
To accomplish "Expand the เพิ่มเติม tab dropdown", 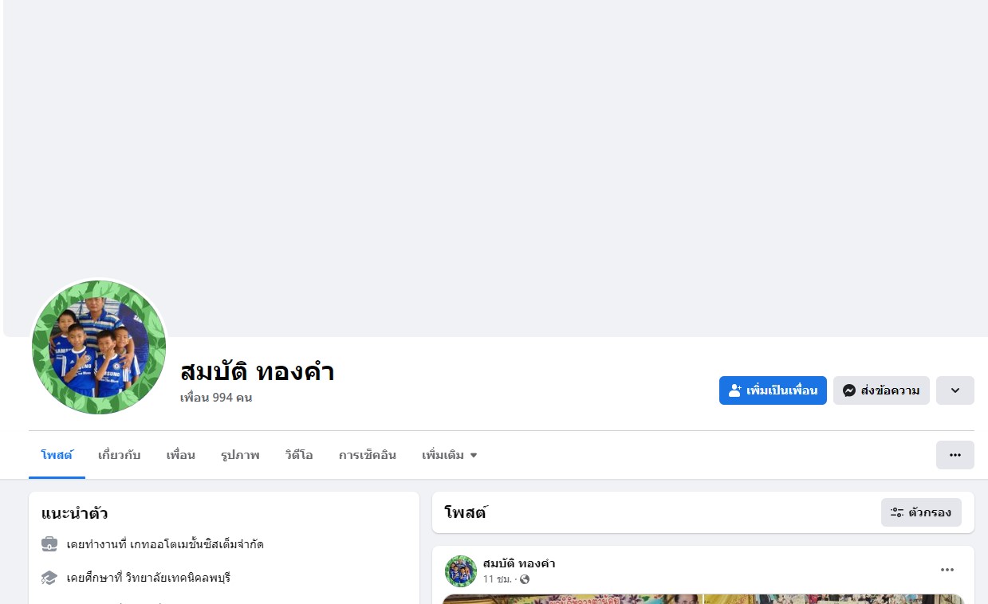I will click(450, 455).
